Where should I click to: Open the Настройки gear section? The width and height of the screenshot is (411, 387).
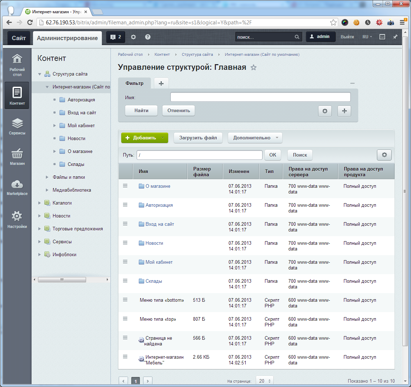coord(17,219)
